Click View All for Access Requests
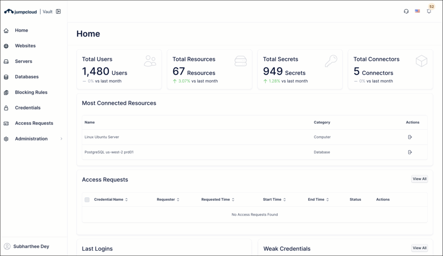This screenshot has height=256, width=443. [419, 179]
